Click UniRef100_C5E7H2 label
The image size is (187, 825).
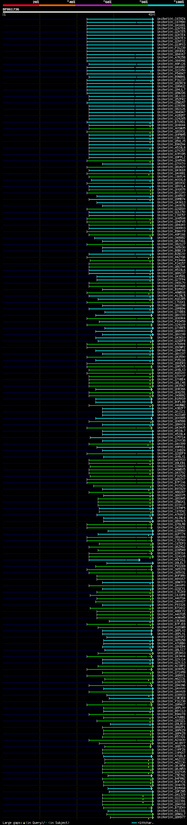[x=171, y=775]
